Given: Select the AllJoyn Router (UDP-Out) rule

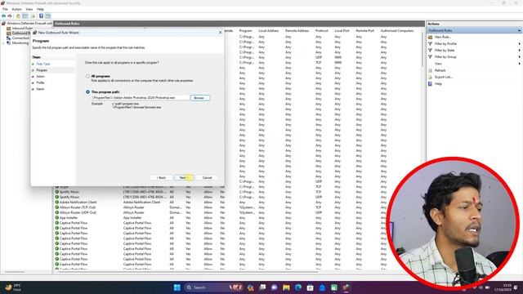Looking at the screenshot, I should pyautogui.click(x=220, y=212).
